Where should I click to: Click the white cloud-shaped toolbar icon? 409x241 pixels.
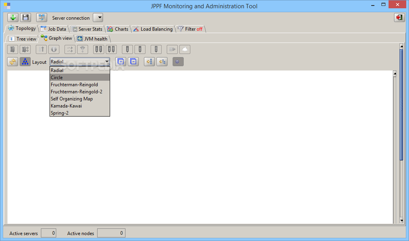point(185,49)
